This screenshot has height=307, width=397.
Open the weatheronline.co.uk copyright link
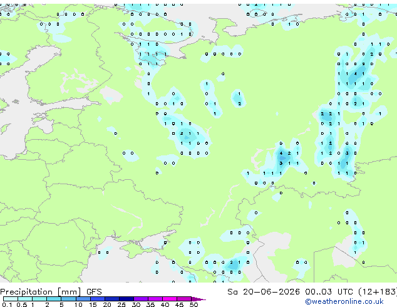pos(344,301)
